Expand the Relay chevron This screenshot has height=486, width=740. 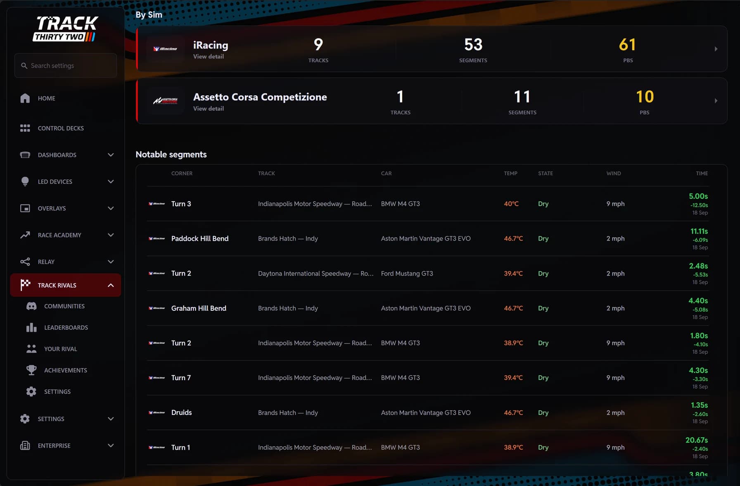click(111, 262)
